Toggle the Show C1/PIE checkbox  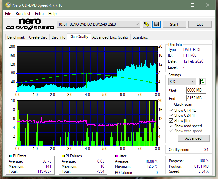[171, 110]
